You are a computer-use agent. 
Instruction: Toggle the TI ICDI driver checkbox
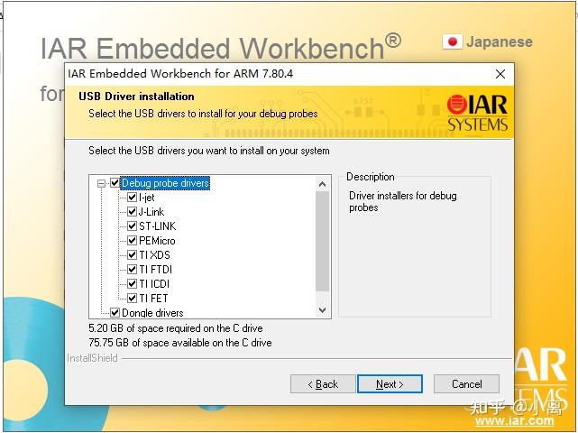[x=132, y=283]
